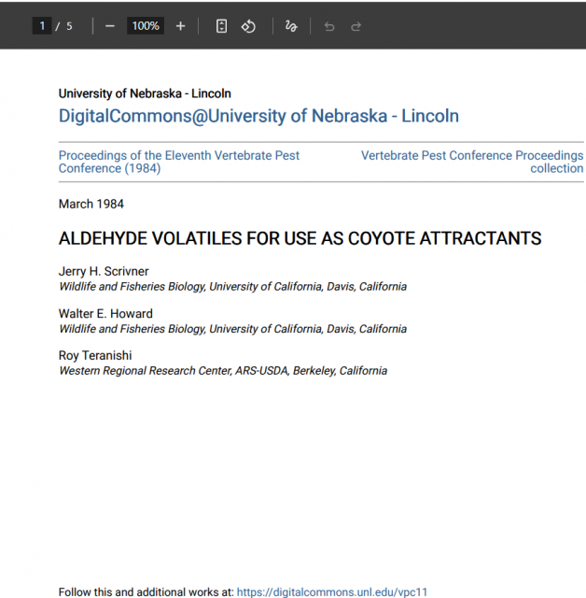
Task: Toggle the fit to page icon
Action: (x=221, y=26)
